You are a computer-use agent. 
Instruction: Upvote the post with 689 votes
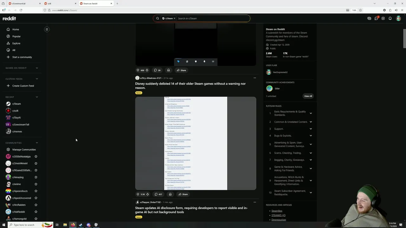[138, 70]
